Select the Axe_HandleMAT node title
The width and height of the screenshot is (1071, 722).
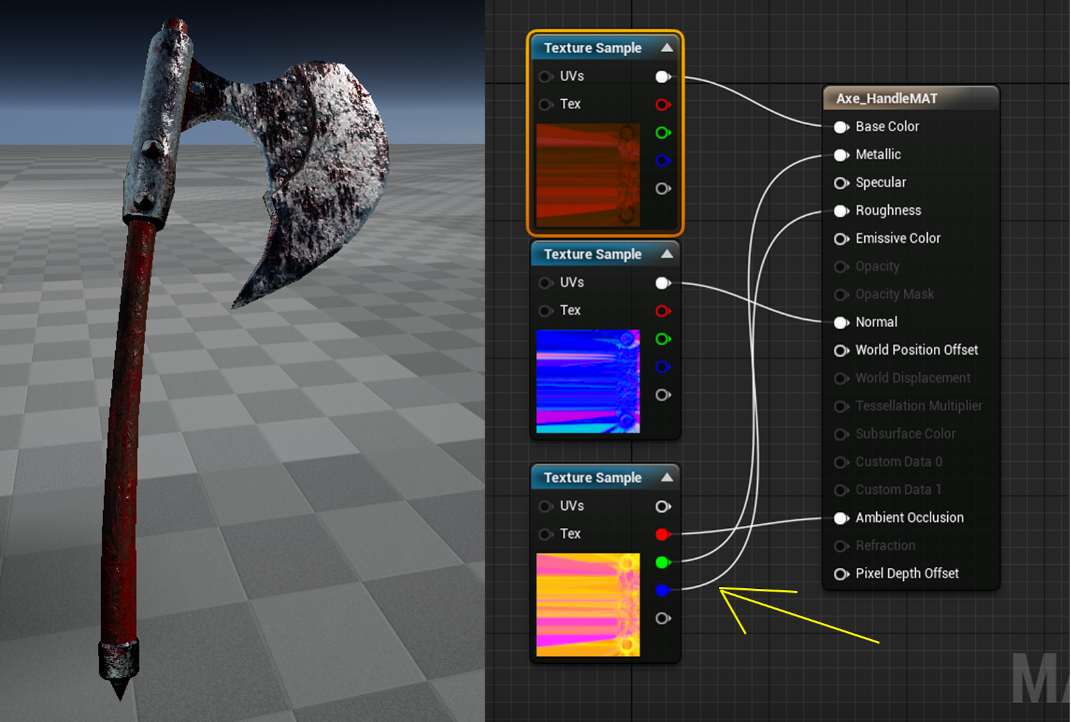point(887,98)
